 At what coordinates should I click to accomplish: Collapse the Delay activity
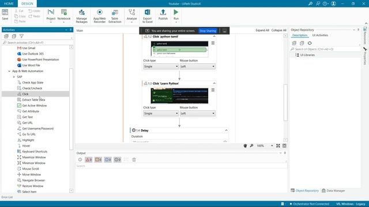[226, 131]
